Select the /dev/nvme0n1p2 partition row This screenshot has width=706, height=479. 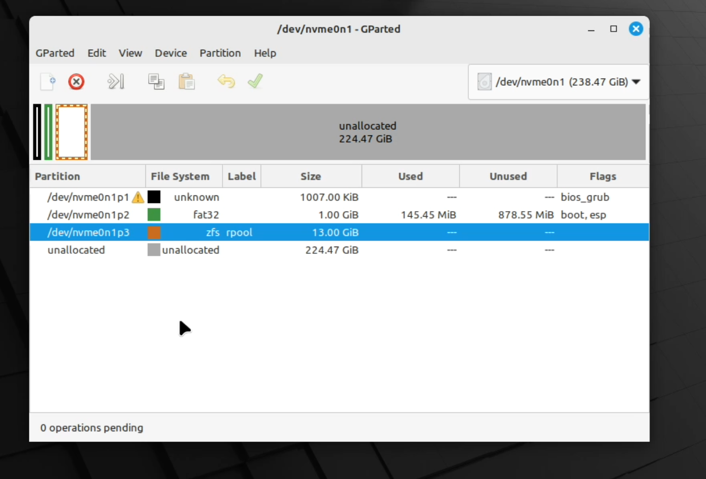click(339, 215)
